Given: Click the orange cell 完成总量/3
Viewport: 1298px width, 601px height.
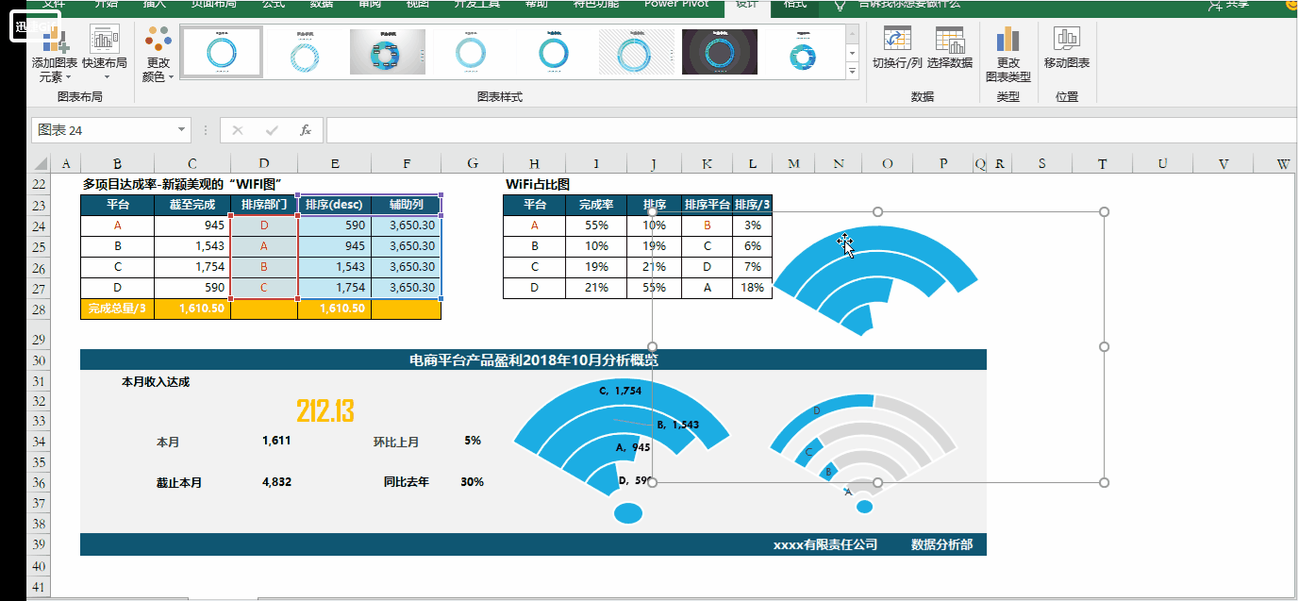Looking at the screenshot, I should (x=118, y=309).
